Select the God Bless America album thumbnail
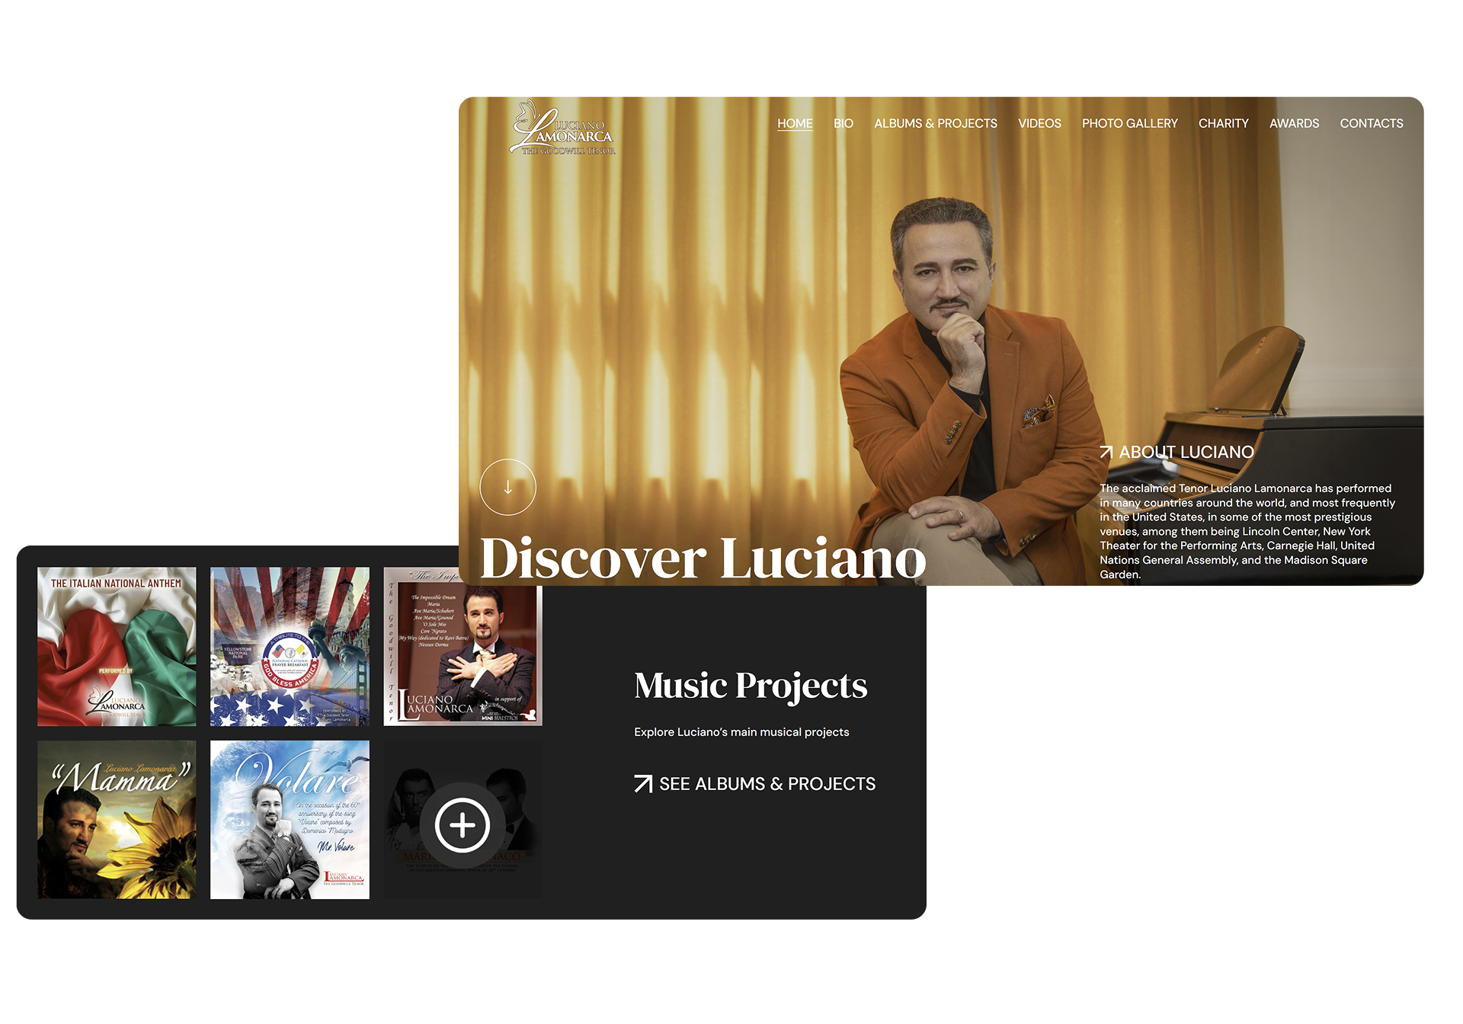This screenshot has width=1463, height=1024. (x=290, y=646)
